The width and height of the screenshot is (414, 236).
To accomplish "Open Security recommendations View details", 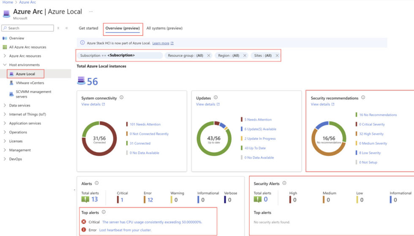I will pos(322,105).
